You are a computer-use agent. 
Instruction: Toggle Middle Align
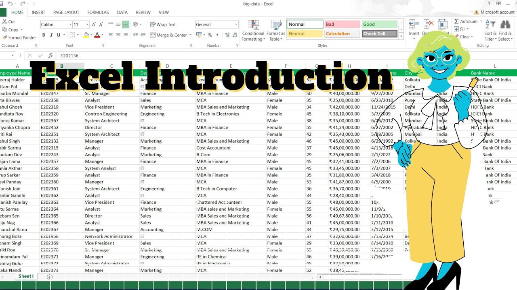[118, 25]
